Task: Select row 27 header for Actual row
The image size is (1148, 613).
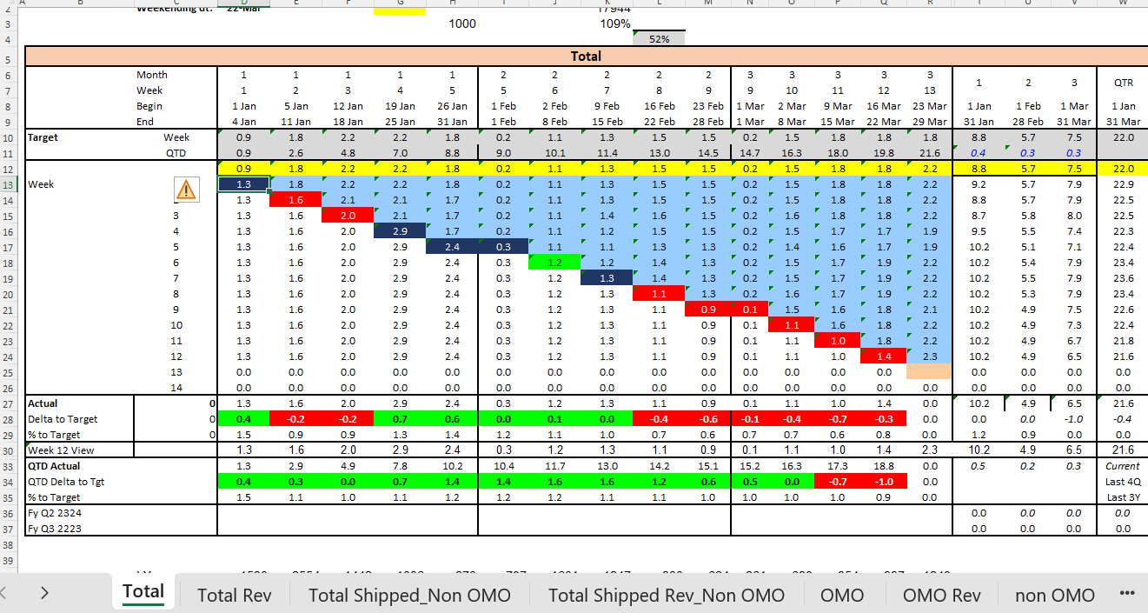Action: (9, 403)
